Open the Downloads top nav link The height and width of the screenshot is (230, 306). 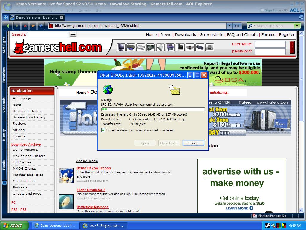click(x=185, y=35)
